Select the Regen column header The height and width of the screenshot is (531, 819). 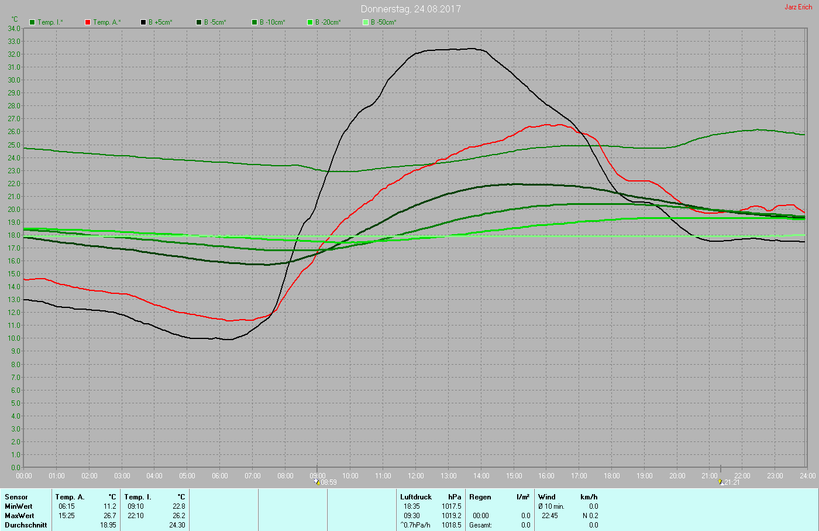tap(480, 497)
